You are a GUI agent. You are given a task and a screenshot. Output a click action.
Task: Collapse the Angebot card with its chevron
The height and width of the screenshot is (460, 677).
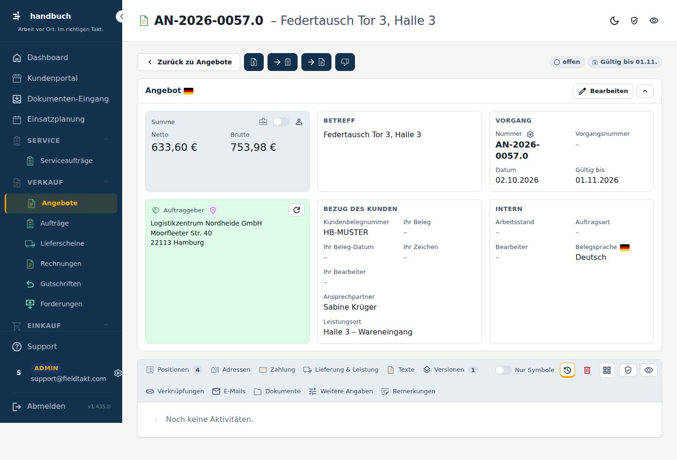[x=645, y=91]
